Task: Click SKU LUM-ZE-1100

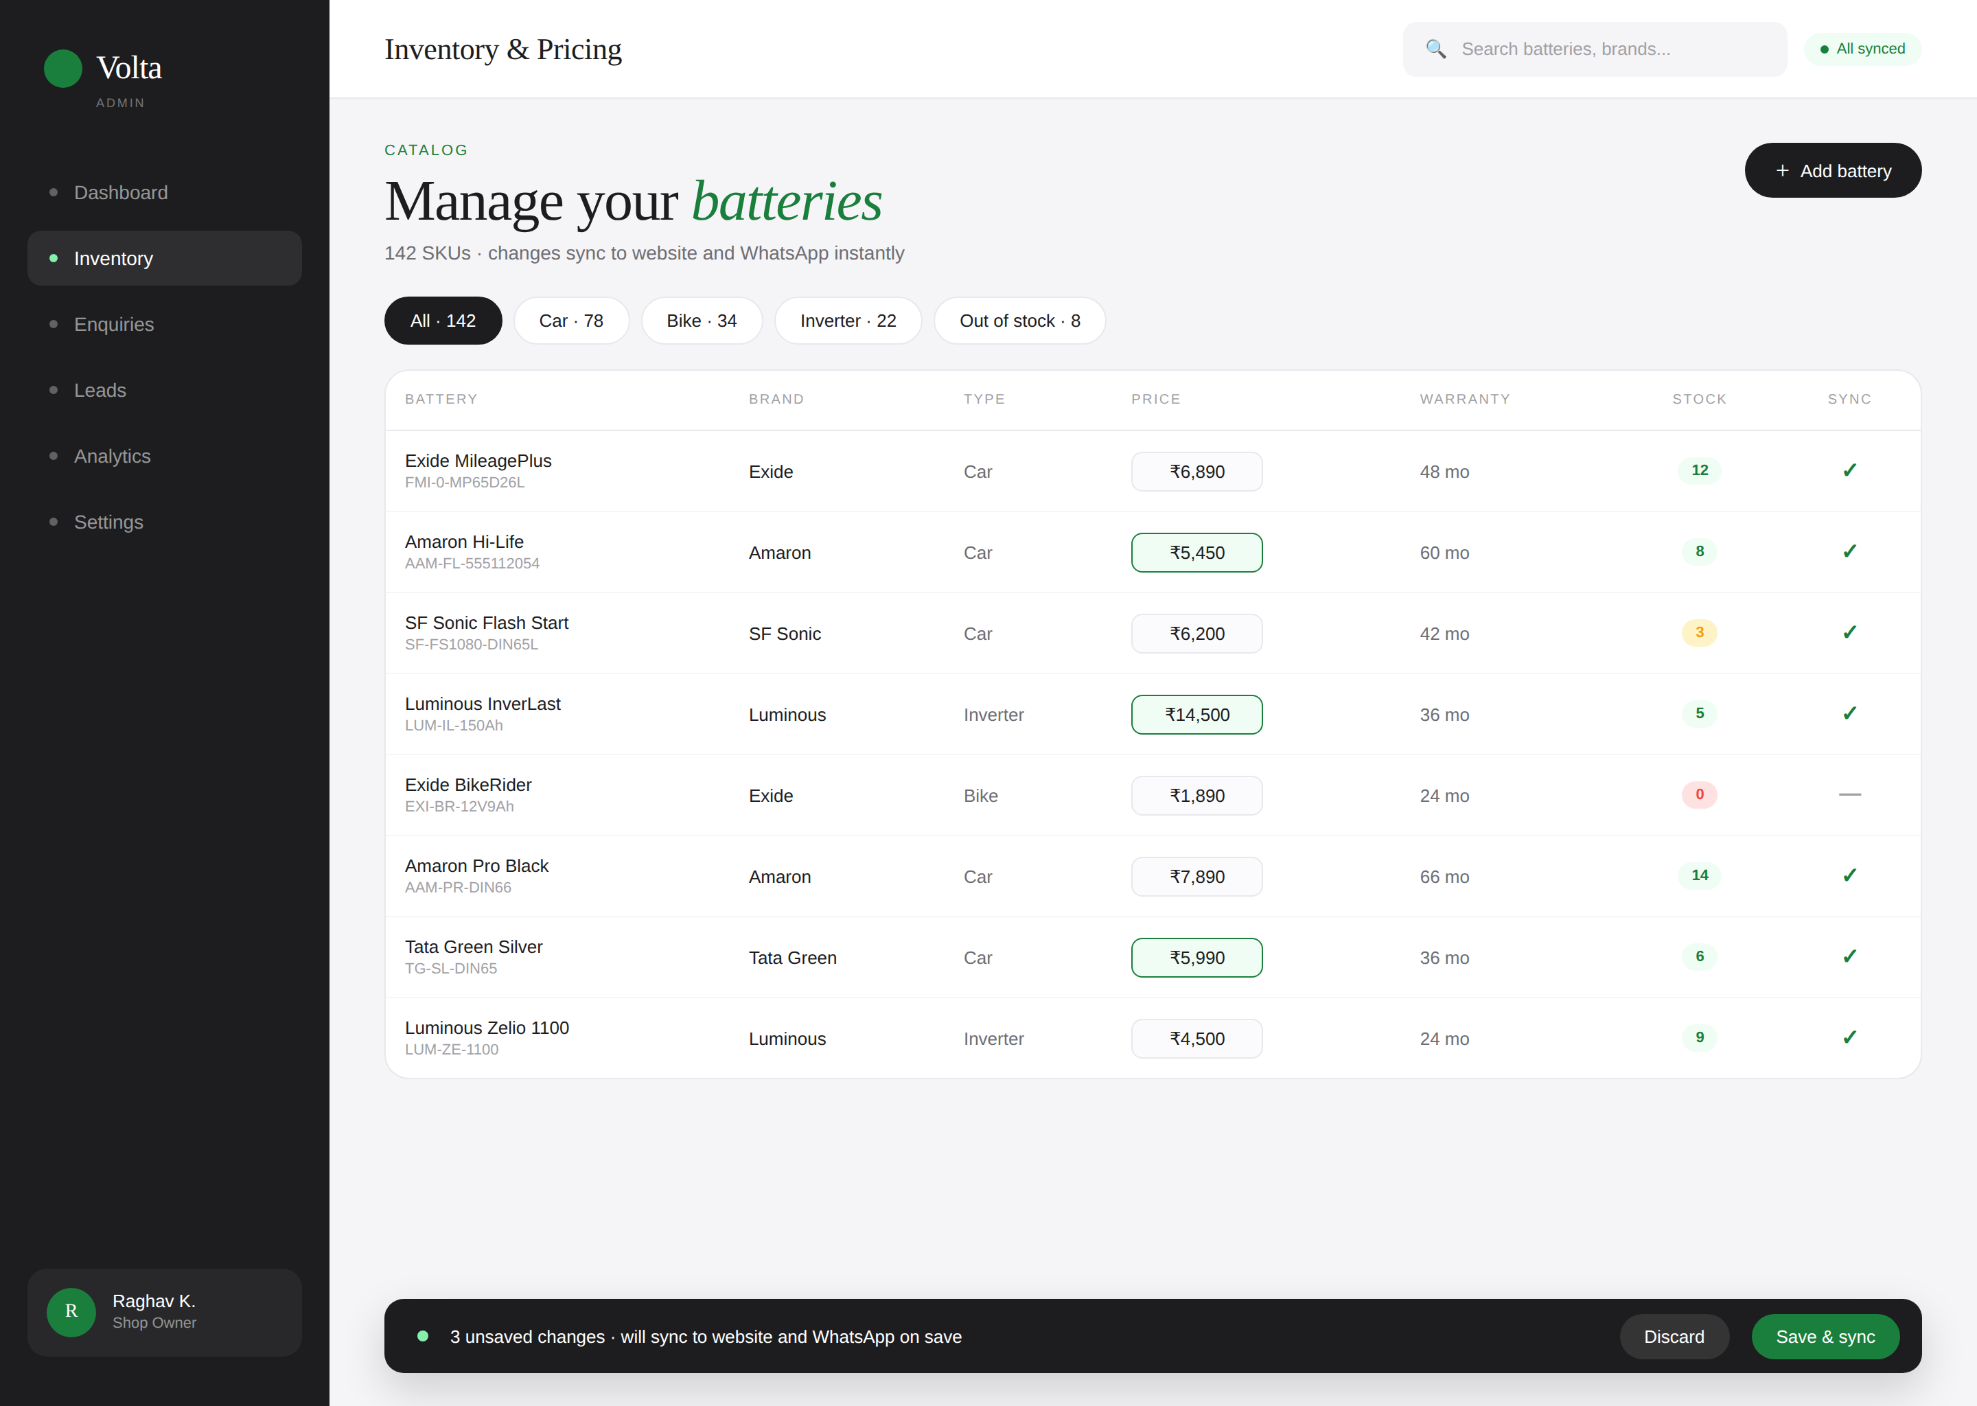Action: click(452, 1049)
